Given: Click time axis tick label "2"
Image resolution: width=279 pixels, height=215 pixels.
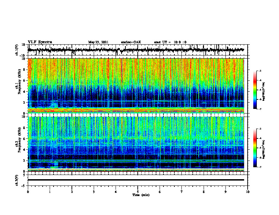Looking at the screenshot, I should tap(72, 192).
